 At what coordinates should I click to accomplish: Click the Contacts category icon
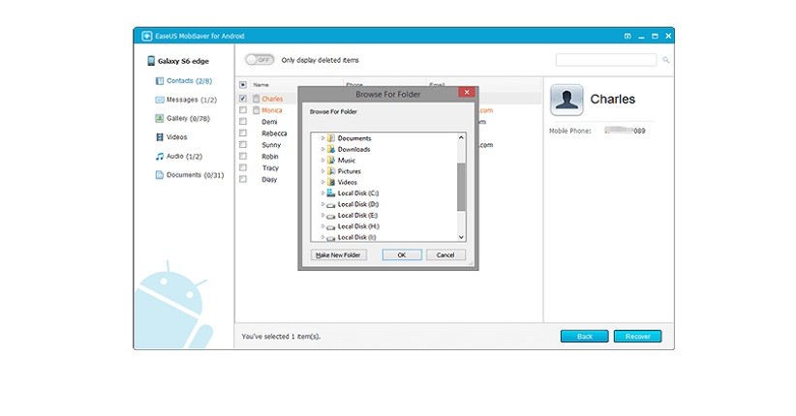click(x=160, y=80)
